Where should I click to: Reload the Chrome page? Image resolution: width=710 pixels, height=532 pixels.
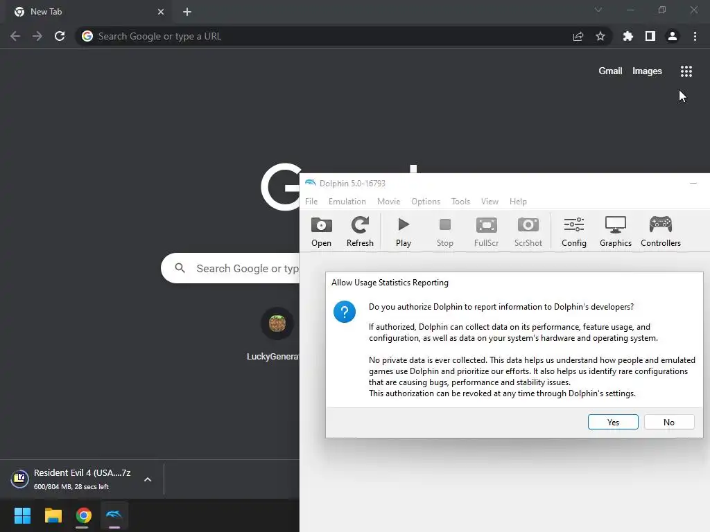60,36
